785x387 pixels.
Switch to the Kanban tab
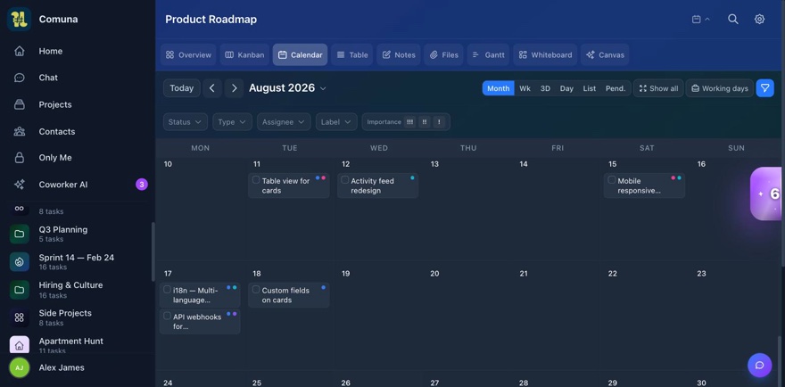tap(244, 54)
